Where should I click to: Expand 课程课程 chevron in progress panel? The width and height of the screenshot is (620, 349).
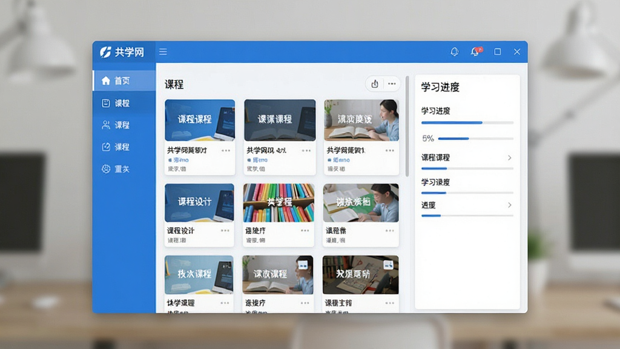tap(509, 158)
